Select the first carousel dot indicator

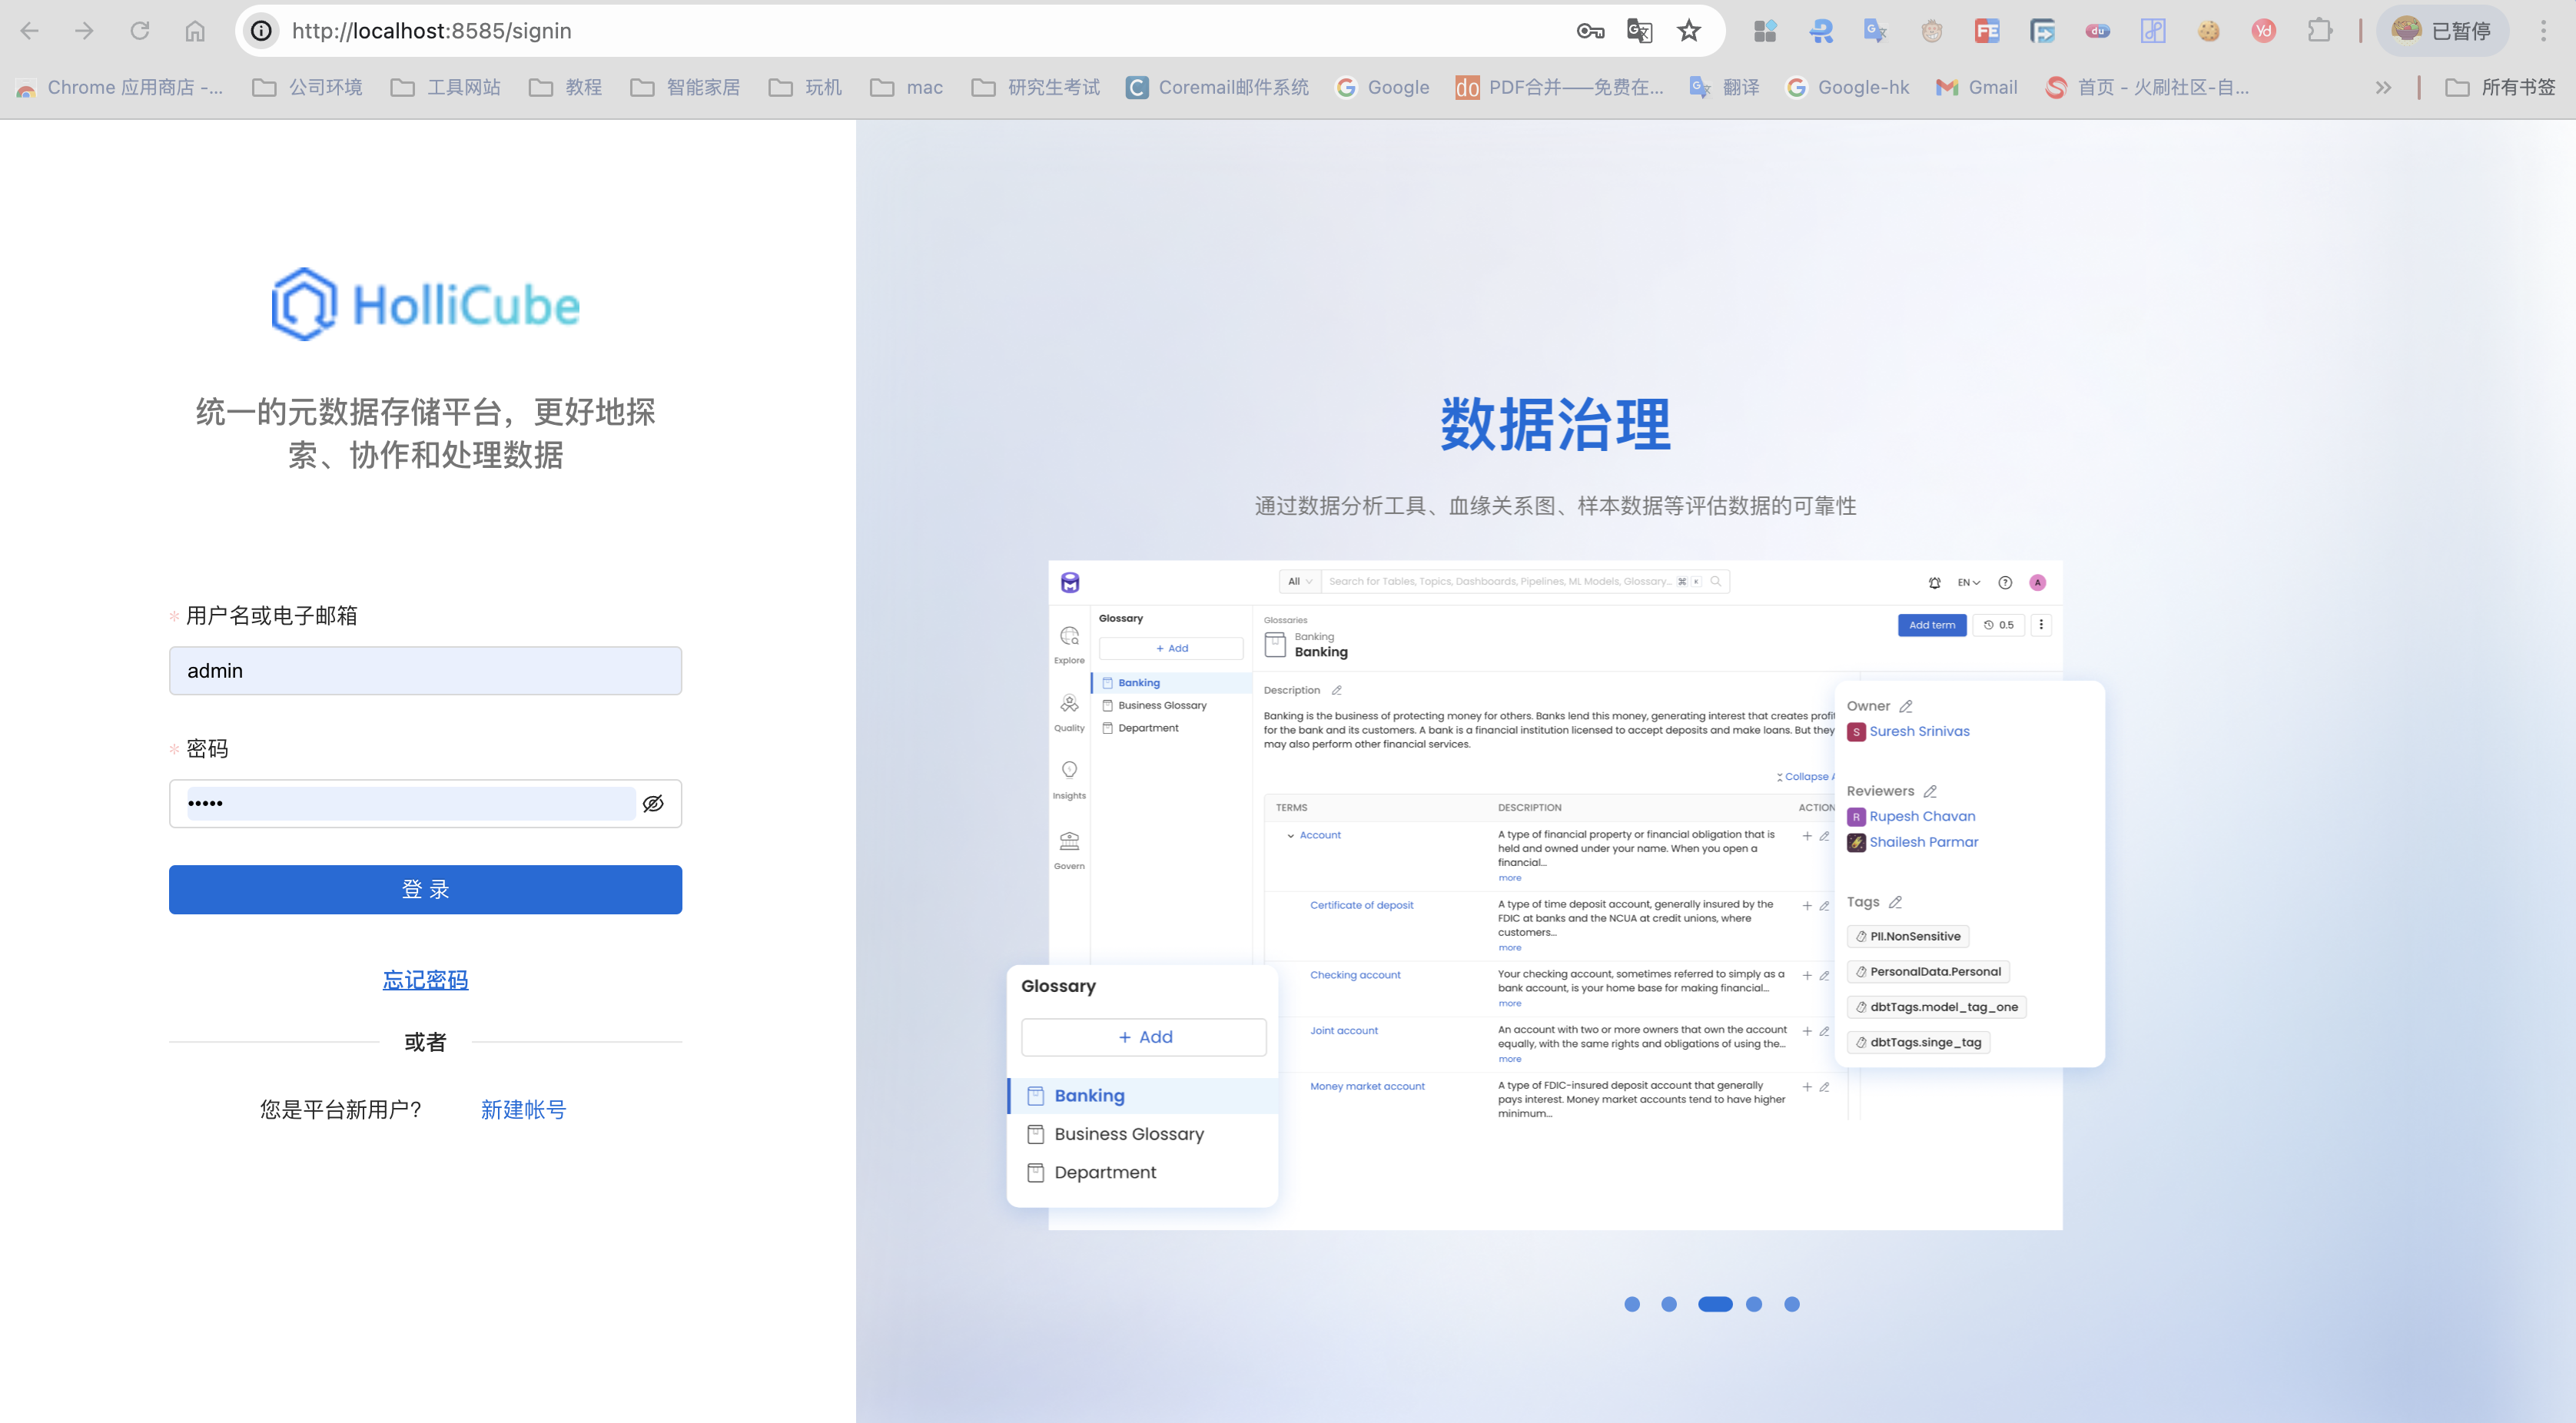1632,1303
